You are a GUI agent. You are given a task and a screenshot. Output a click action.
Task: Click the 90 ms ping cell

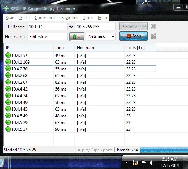click(x=61, y=129)
